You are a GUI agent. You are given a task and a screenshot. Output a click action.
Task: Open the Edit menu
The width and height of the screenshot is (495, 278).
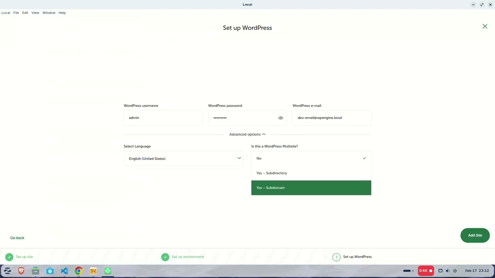25,13
